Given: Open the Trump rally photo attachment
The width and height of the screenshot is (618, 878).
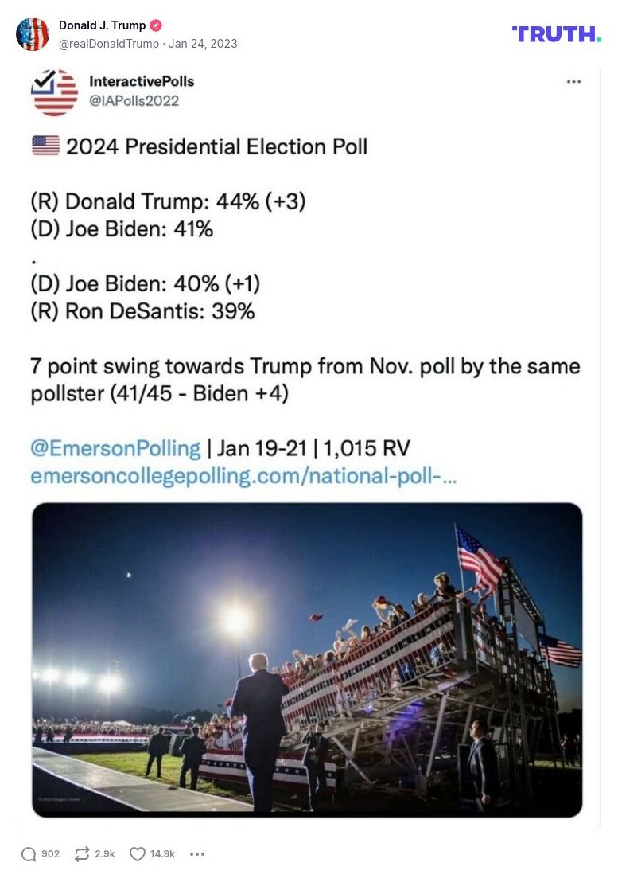Looking at the screenshot, I should [305, 658].
